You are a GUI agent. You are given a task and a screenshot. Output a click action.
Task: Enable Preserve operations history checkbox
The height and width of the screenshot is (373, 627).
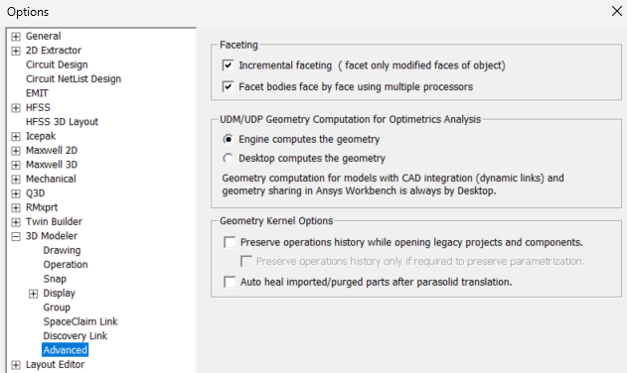tap(230, 242)
